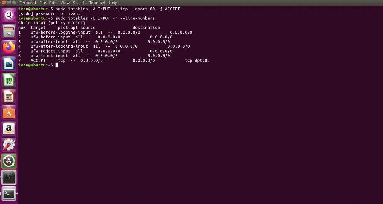
Task: Click the ufw-after-logging-input rule row
Action: [104, 46]
